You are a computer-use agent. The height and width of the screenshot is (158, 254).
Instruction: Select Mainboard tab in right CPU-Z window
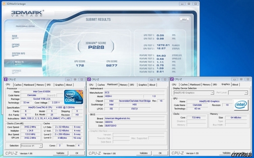[x=195, y=84]
